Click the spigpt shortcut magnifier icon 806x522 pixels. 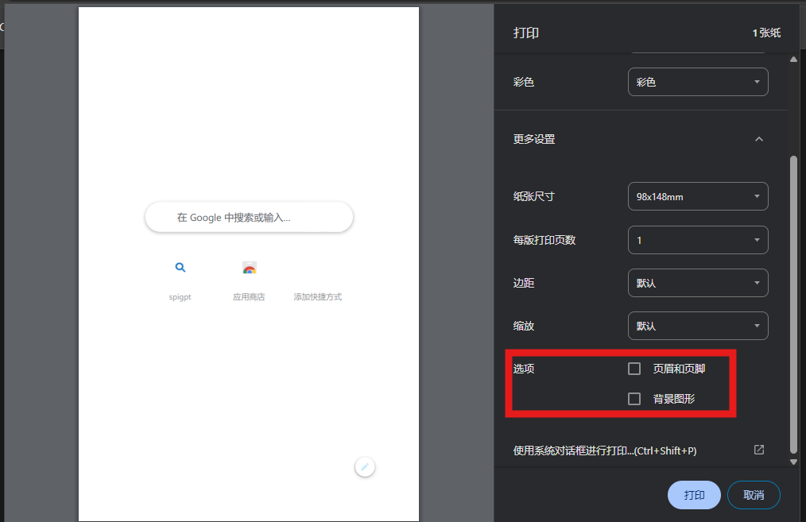pos(180,269)
